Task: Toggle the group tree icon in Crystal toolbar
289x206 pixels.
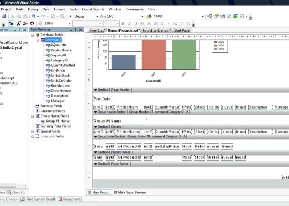Action: [11, 23]
